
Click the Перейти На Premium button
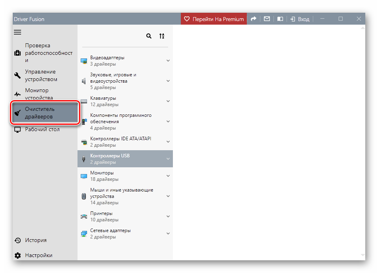[214, 19]
